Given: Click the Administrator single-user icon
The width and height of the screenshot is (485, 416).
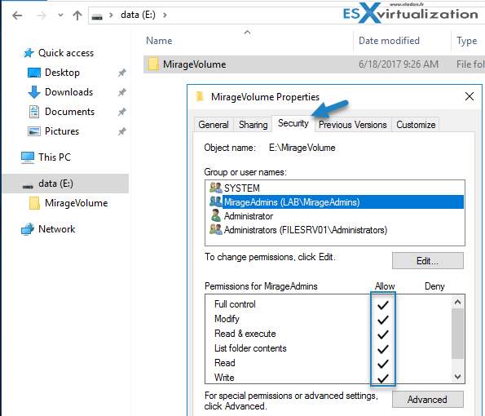Looking at the screenshot, I should tap(215, 215).
